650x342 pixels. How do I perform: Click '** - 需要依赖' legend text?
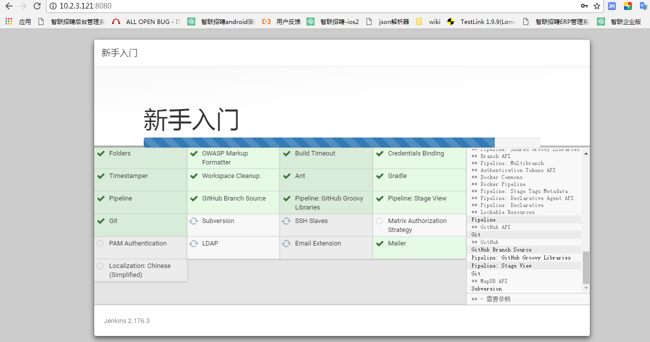coord(491,299)
